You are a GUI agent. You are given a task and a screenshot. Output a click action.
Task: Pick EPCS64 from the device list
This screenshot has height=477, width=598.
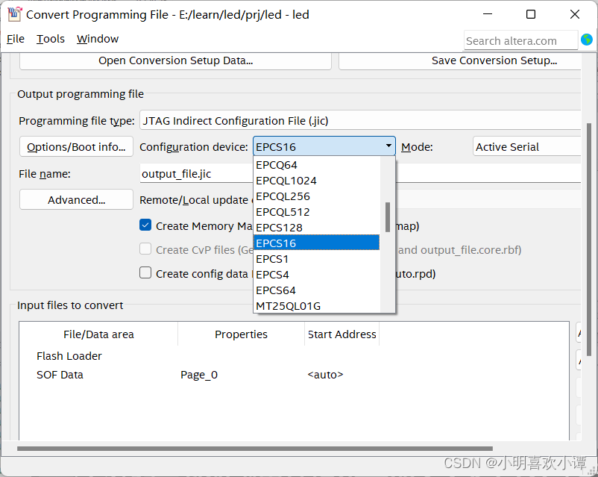pyautogui.click(x=317, y=290)
